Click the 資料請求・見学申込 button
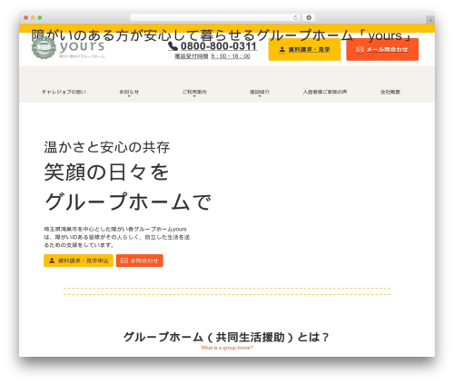 (x=78, y=261)
